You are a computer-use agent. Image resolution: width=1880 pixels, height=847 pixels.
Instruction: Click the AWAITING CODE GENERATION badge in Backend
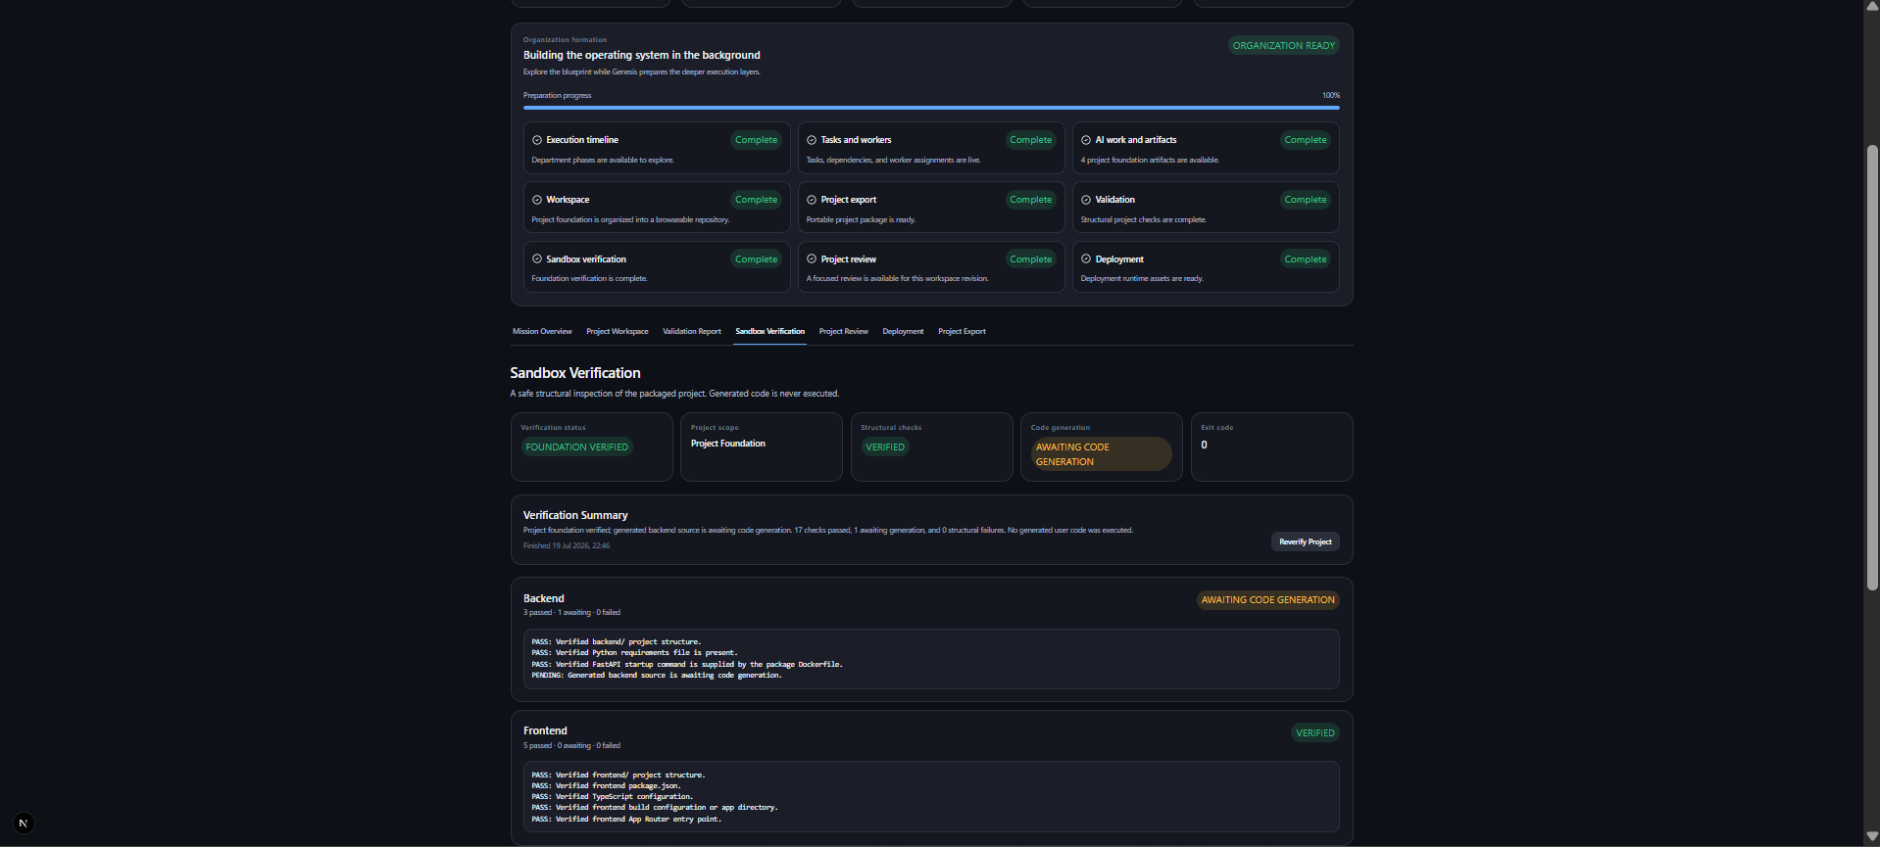pyautogui.click(x=1268, y=600)
